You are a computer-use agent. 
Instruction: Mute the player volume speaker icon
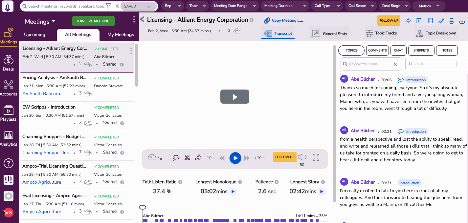pos(302,157)
